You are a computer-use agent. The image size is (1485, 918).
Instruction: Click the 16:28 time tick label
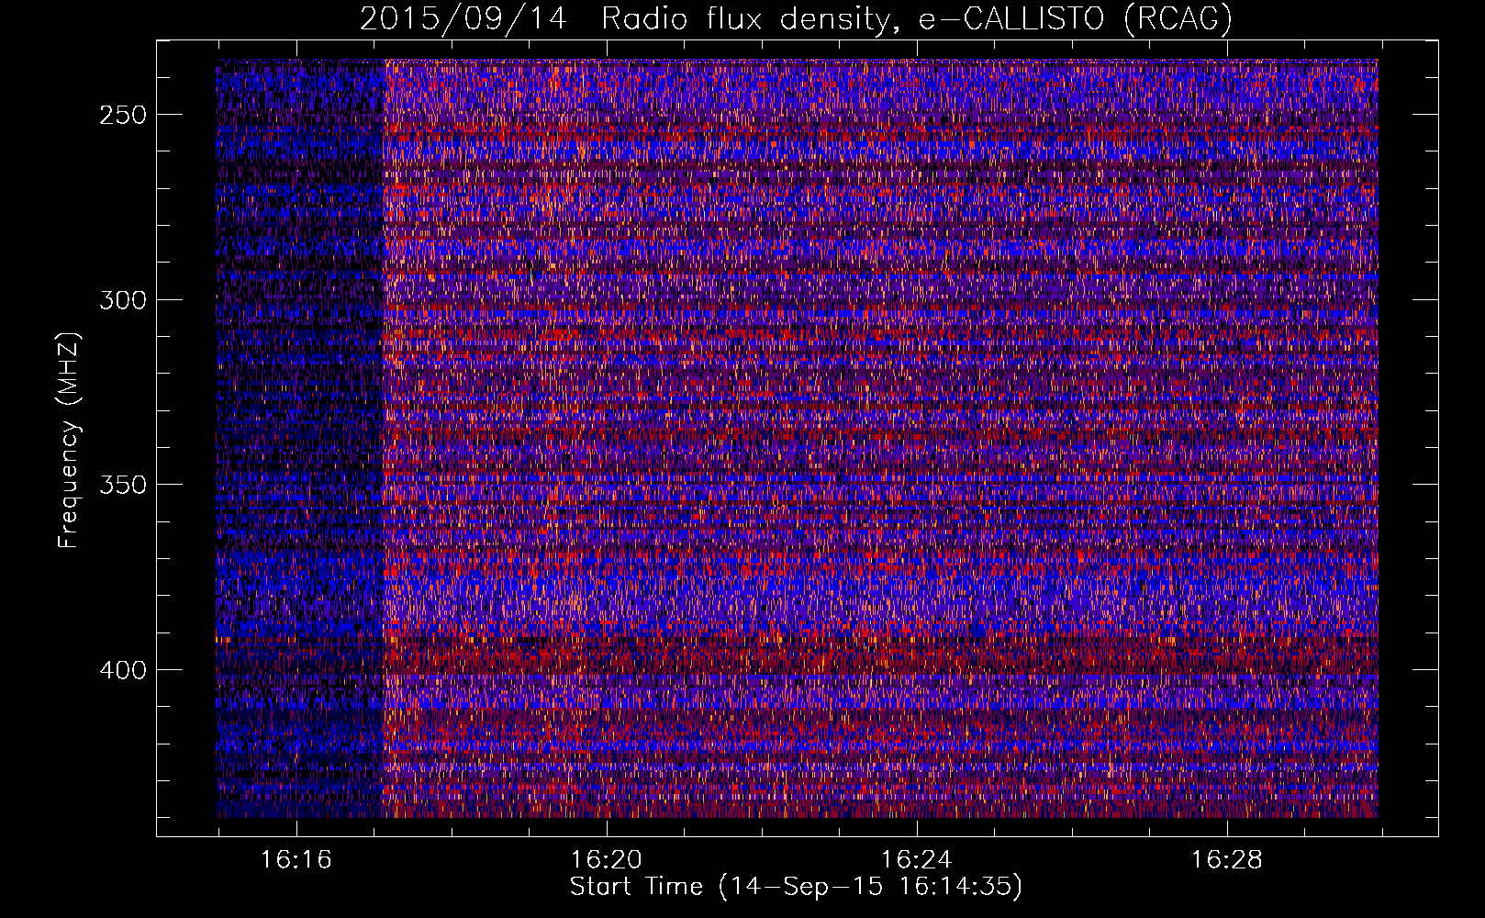click(1226, 860)
